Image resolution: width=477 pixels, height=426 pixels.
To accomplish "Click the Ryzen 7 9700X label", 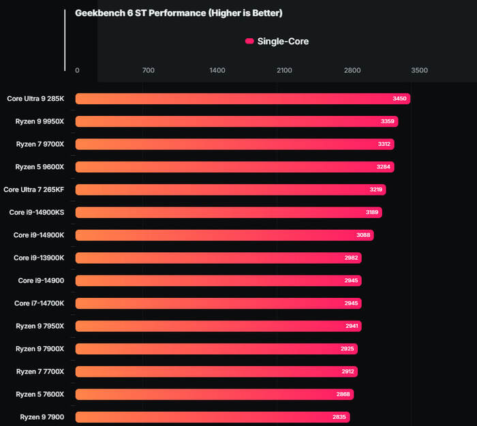I will click(40, 144).
